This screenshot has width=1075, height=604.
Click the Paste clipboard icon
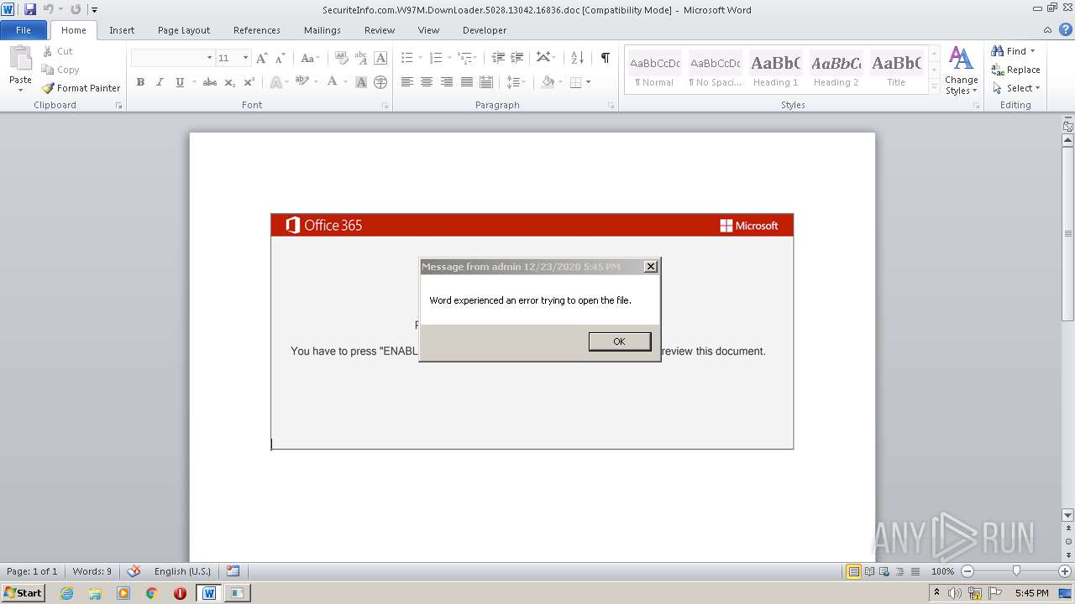click(x=20, y=60)
